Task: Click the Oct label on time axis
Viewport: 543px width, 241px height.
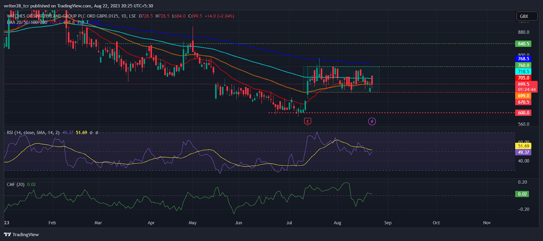Action: coord(436,223)
